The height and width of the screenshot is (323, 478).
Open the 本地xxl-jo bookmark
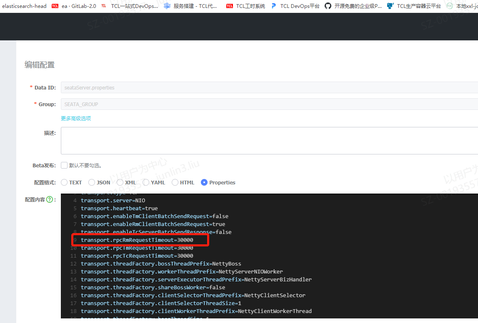click(467, 6)
